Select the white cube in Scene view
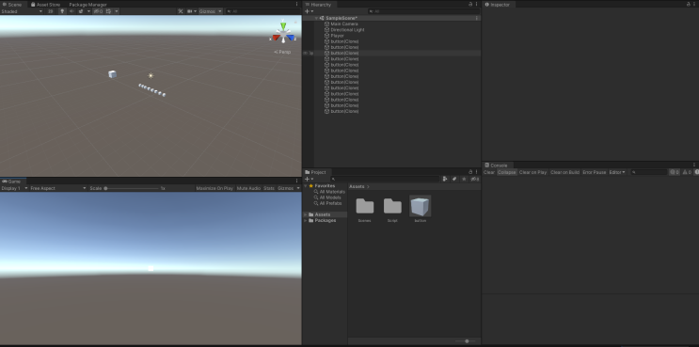 click(x=112, y=74)
